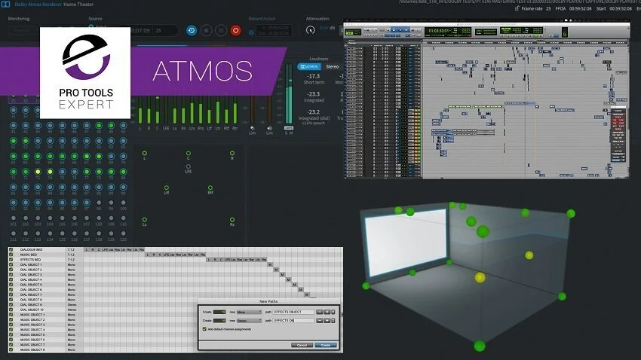
Task: Toggle the MUSIC BED path checkbox
Action: (x=11, y=255)
